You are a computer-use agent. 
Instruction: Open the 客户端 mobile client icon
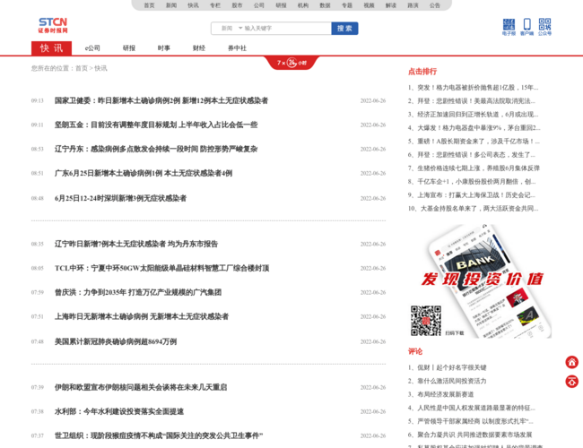pos(526,27)
